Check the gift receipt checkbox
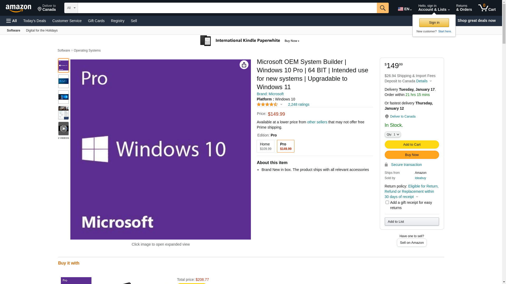Image resolution: width=506 pixels, height=284 pixels. tap(387, 202)
